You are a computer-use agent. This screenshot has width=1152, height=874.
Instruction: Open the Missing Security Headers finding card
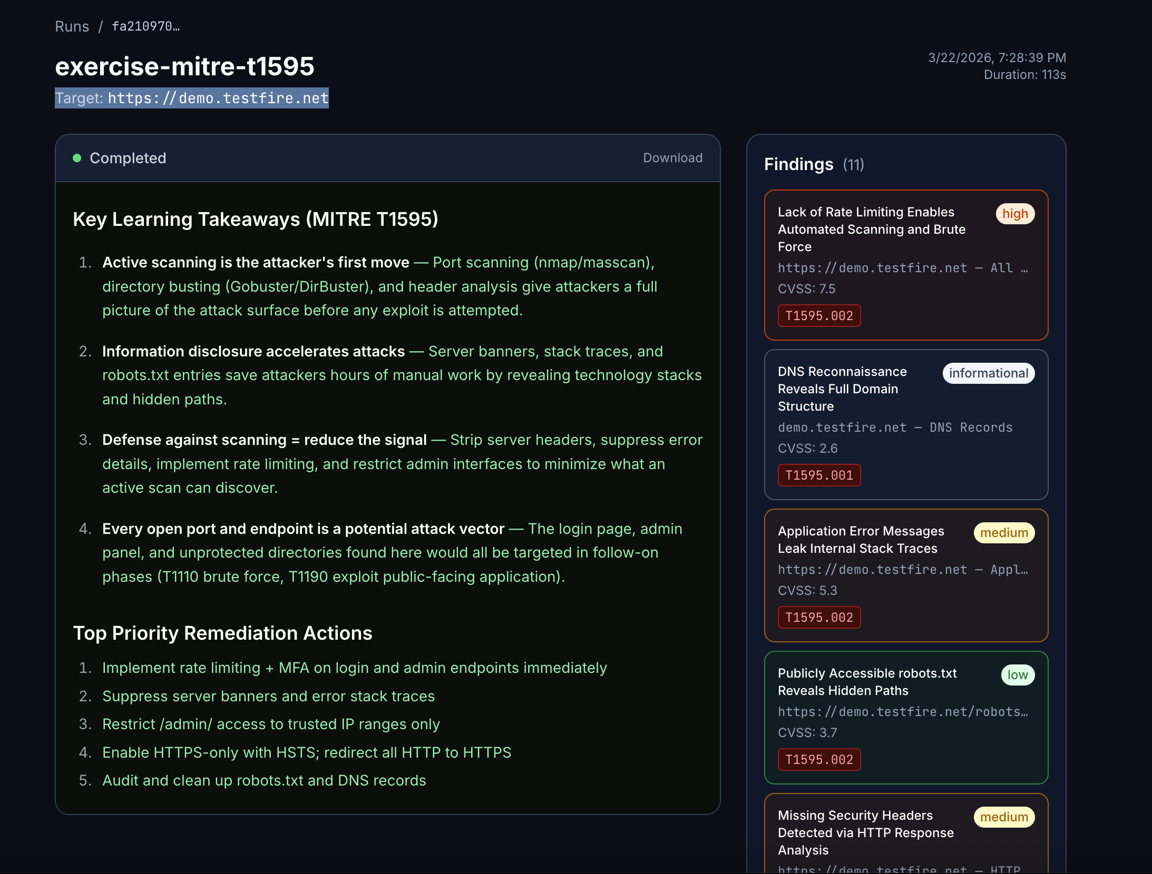(906, 833)
